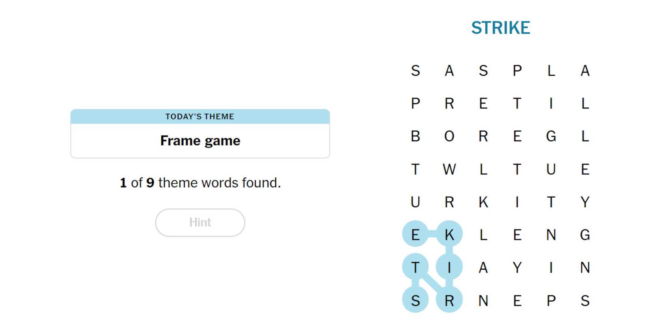Click the highlighted letter E circle
Viewport: 669px width, 334px height.
(x=415, y=234)
